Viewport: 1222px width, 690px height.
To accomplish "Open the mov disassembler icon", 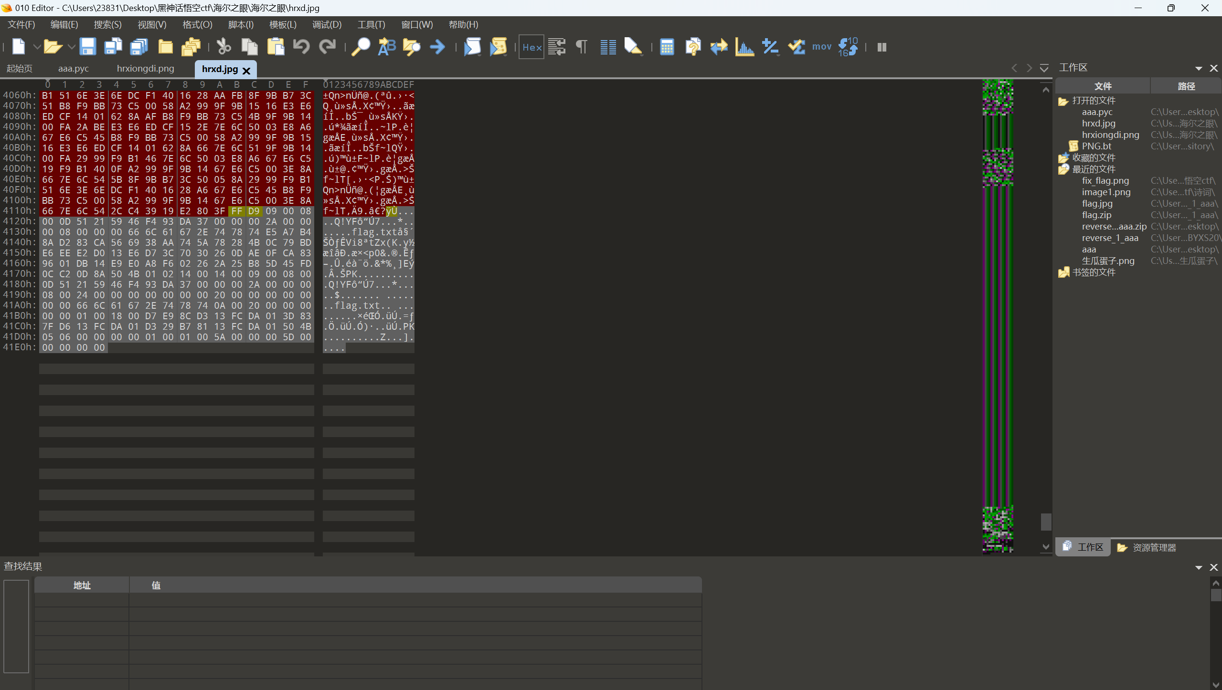I will [822, 47].
